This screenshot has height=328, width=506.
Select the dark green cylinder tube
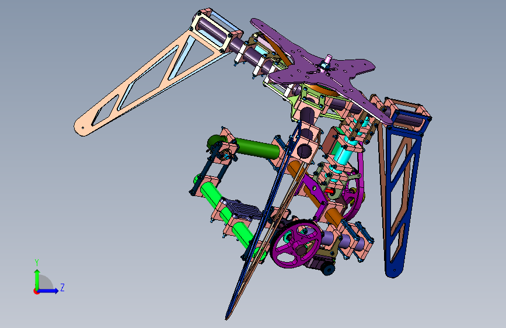(x=257, y=148)
